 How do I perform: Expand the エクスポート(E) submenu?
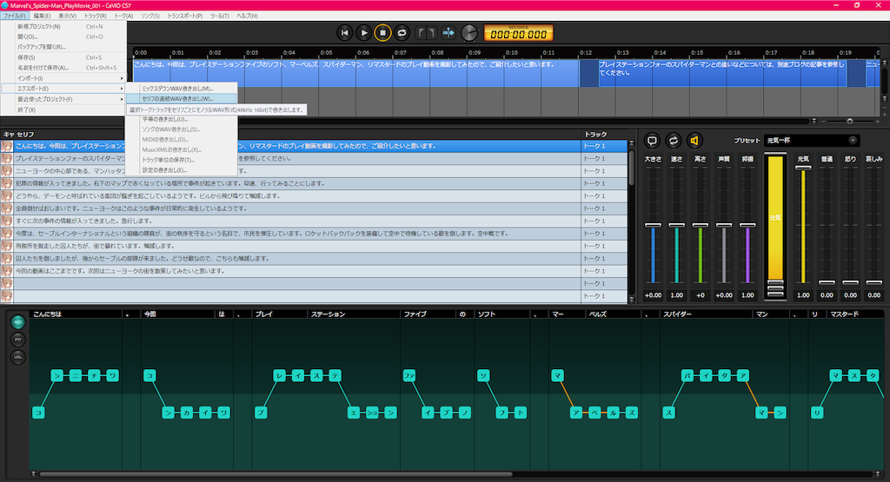click(x=63, y=89)
